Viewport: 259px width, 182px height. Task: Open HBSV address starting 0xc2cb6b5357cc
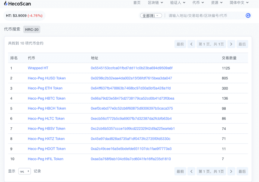pos(132,128)
